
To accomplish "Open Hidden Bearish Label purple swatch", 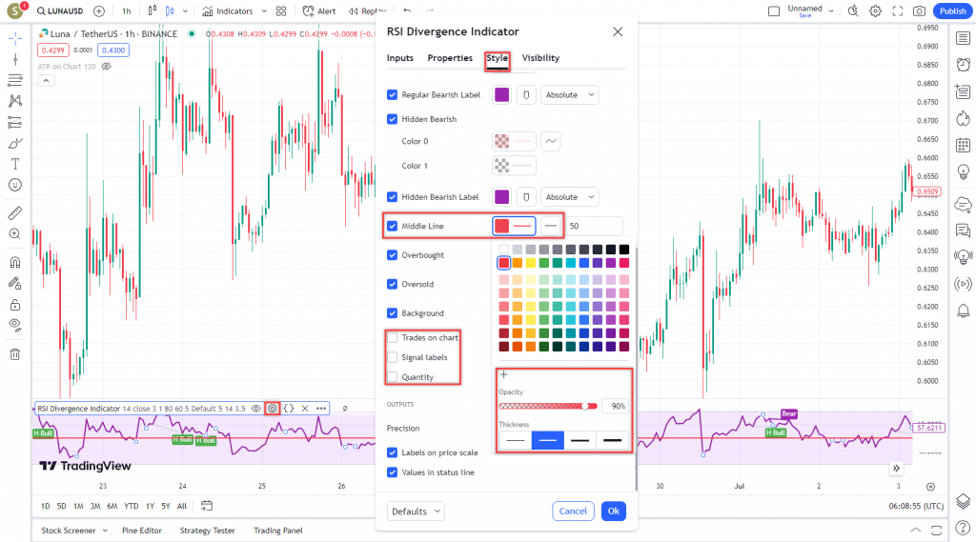I will click(x=501, y=196).
